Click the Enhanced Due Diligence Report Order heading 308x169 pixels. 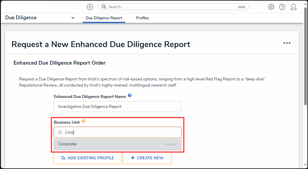tap(60, 63)
